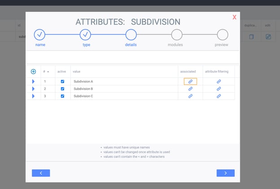Open associated link for Subdivision A
This screenshot has width=280, height=189.
[190, 82]
